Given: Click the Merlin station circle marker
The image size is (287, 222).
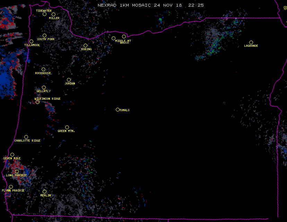Looking at the screenshot, I should pyautogui.click(x=44, y=192).
